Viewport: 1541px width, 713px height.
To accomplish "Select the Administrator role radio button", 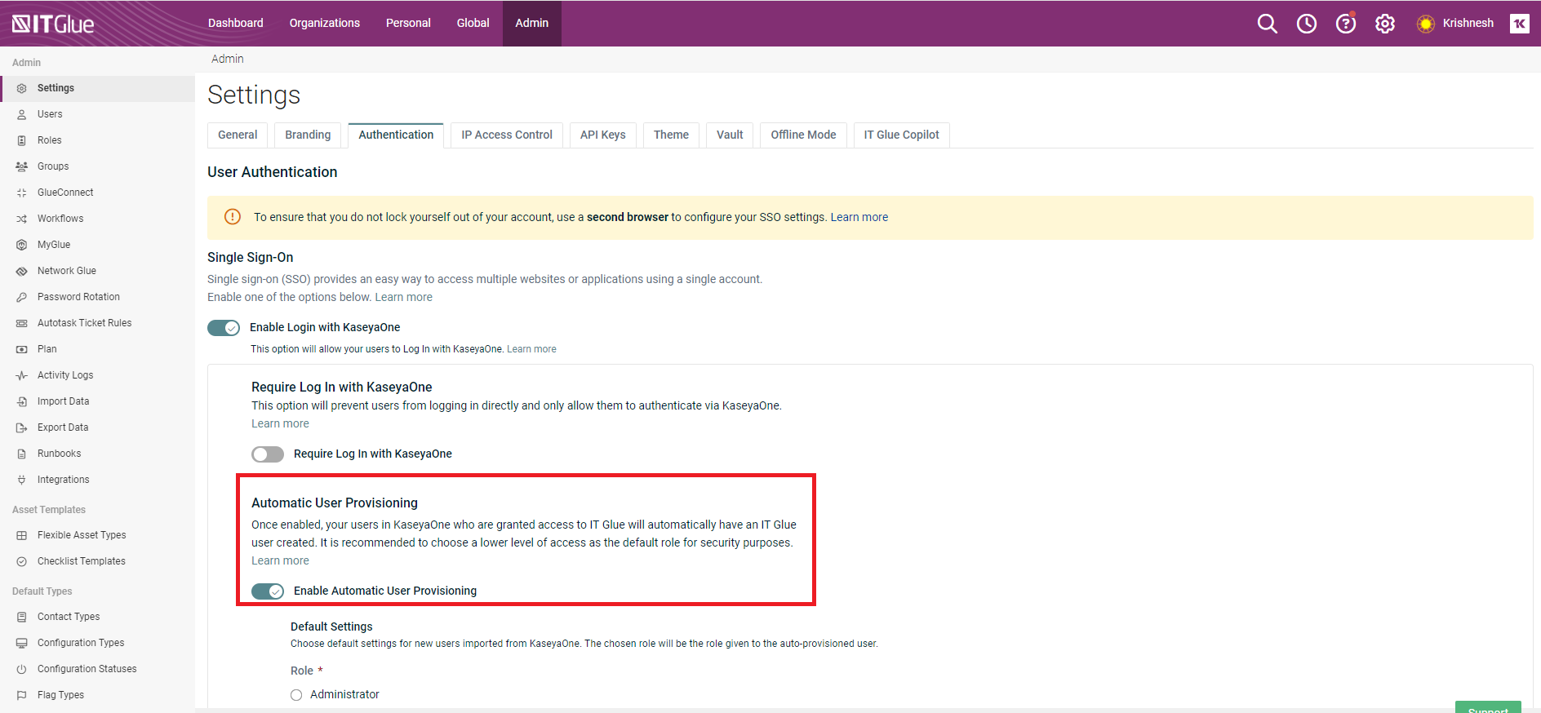I will pyautogui.click(x=296, y=695).
